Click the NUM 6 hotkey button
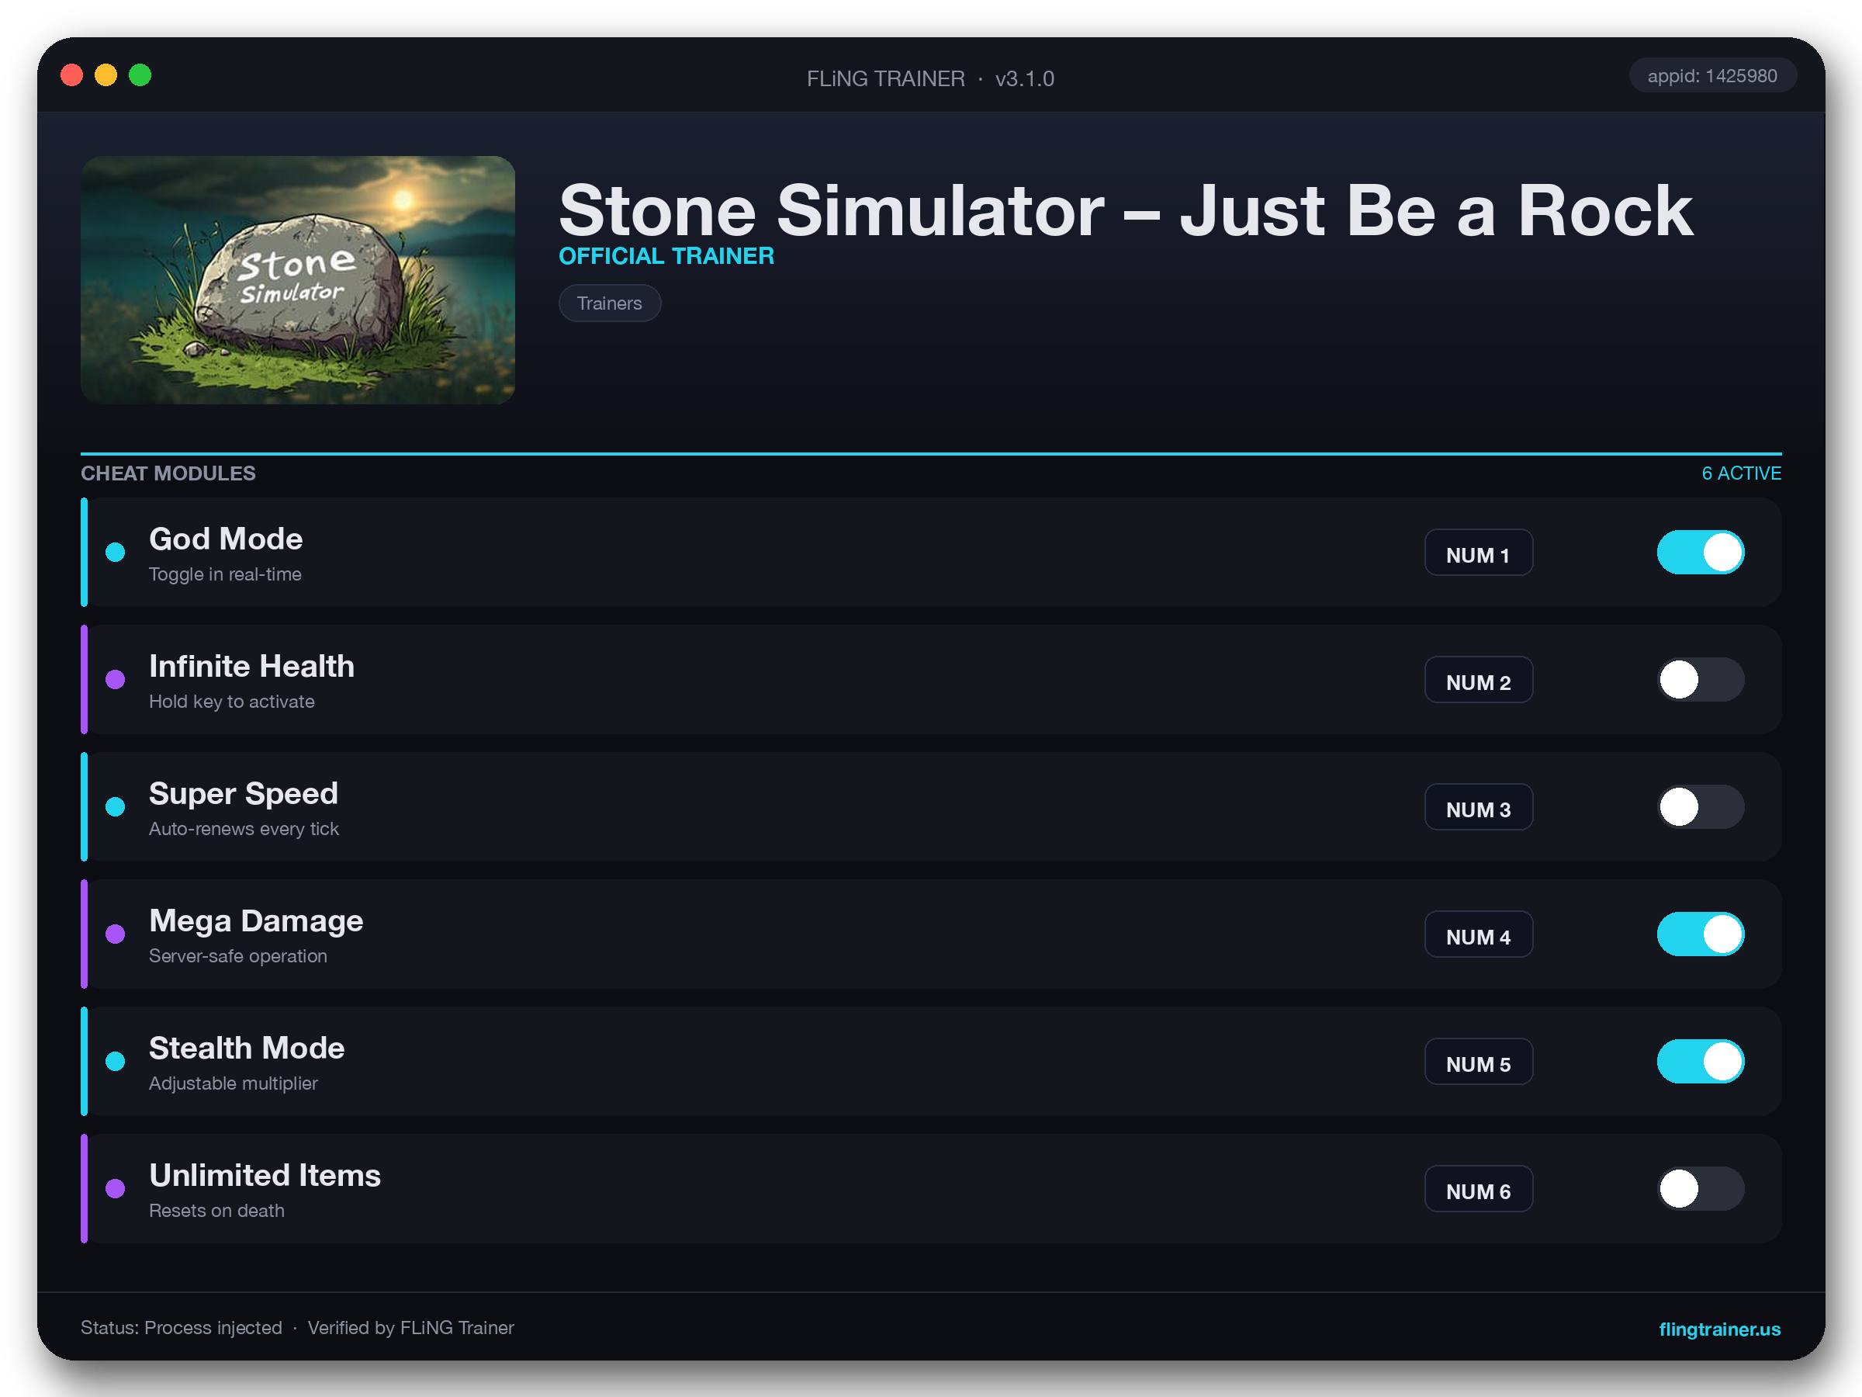The image size is (1862, 1397). (x=1478, y=1188)
